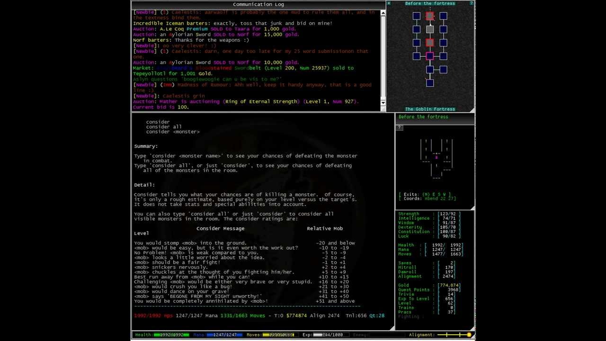Screen dimensions: 606x341
Task: Click the 'Detail:' heading in help text
Action: [x=144, y=185]
